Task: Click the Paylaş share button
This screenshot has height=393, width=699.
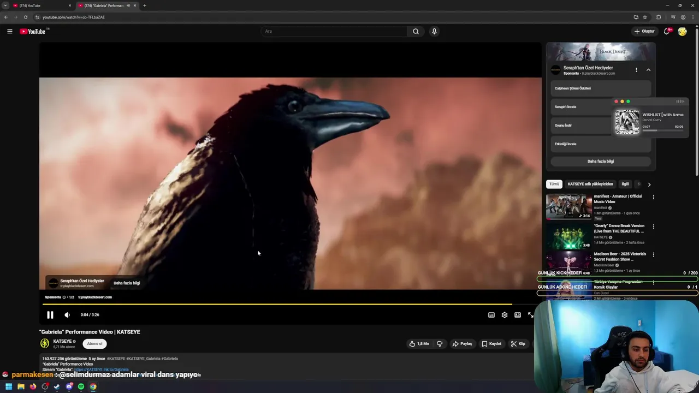Action: [x=462, y=344]
